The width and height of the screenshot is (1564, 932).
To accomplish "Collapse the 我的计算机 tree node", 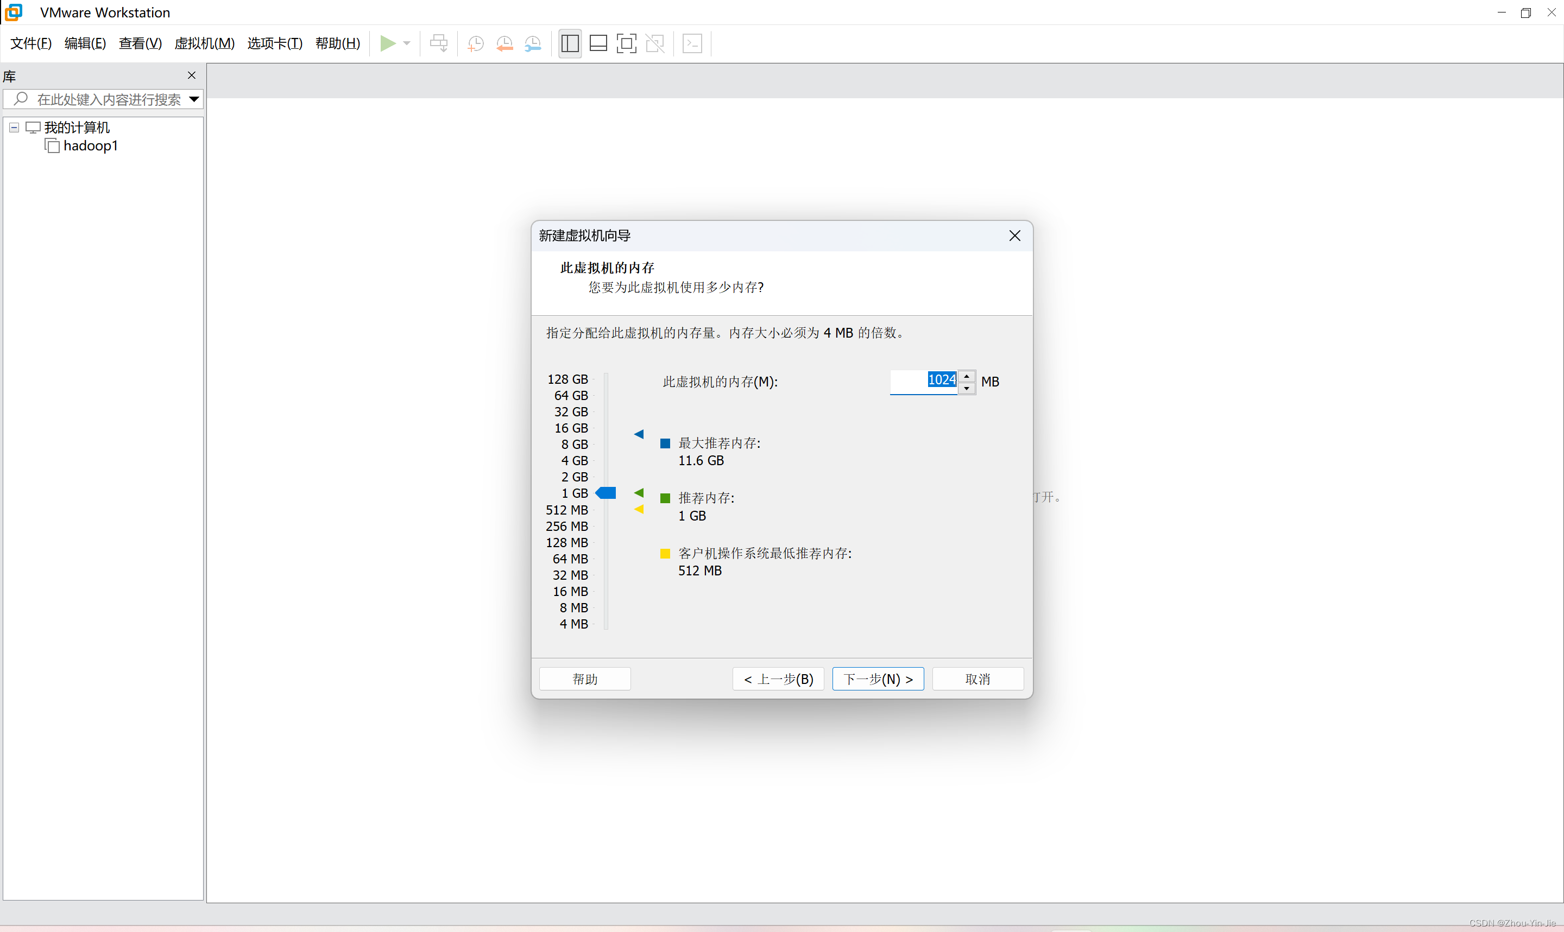I will 14,128.
